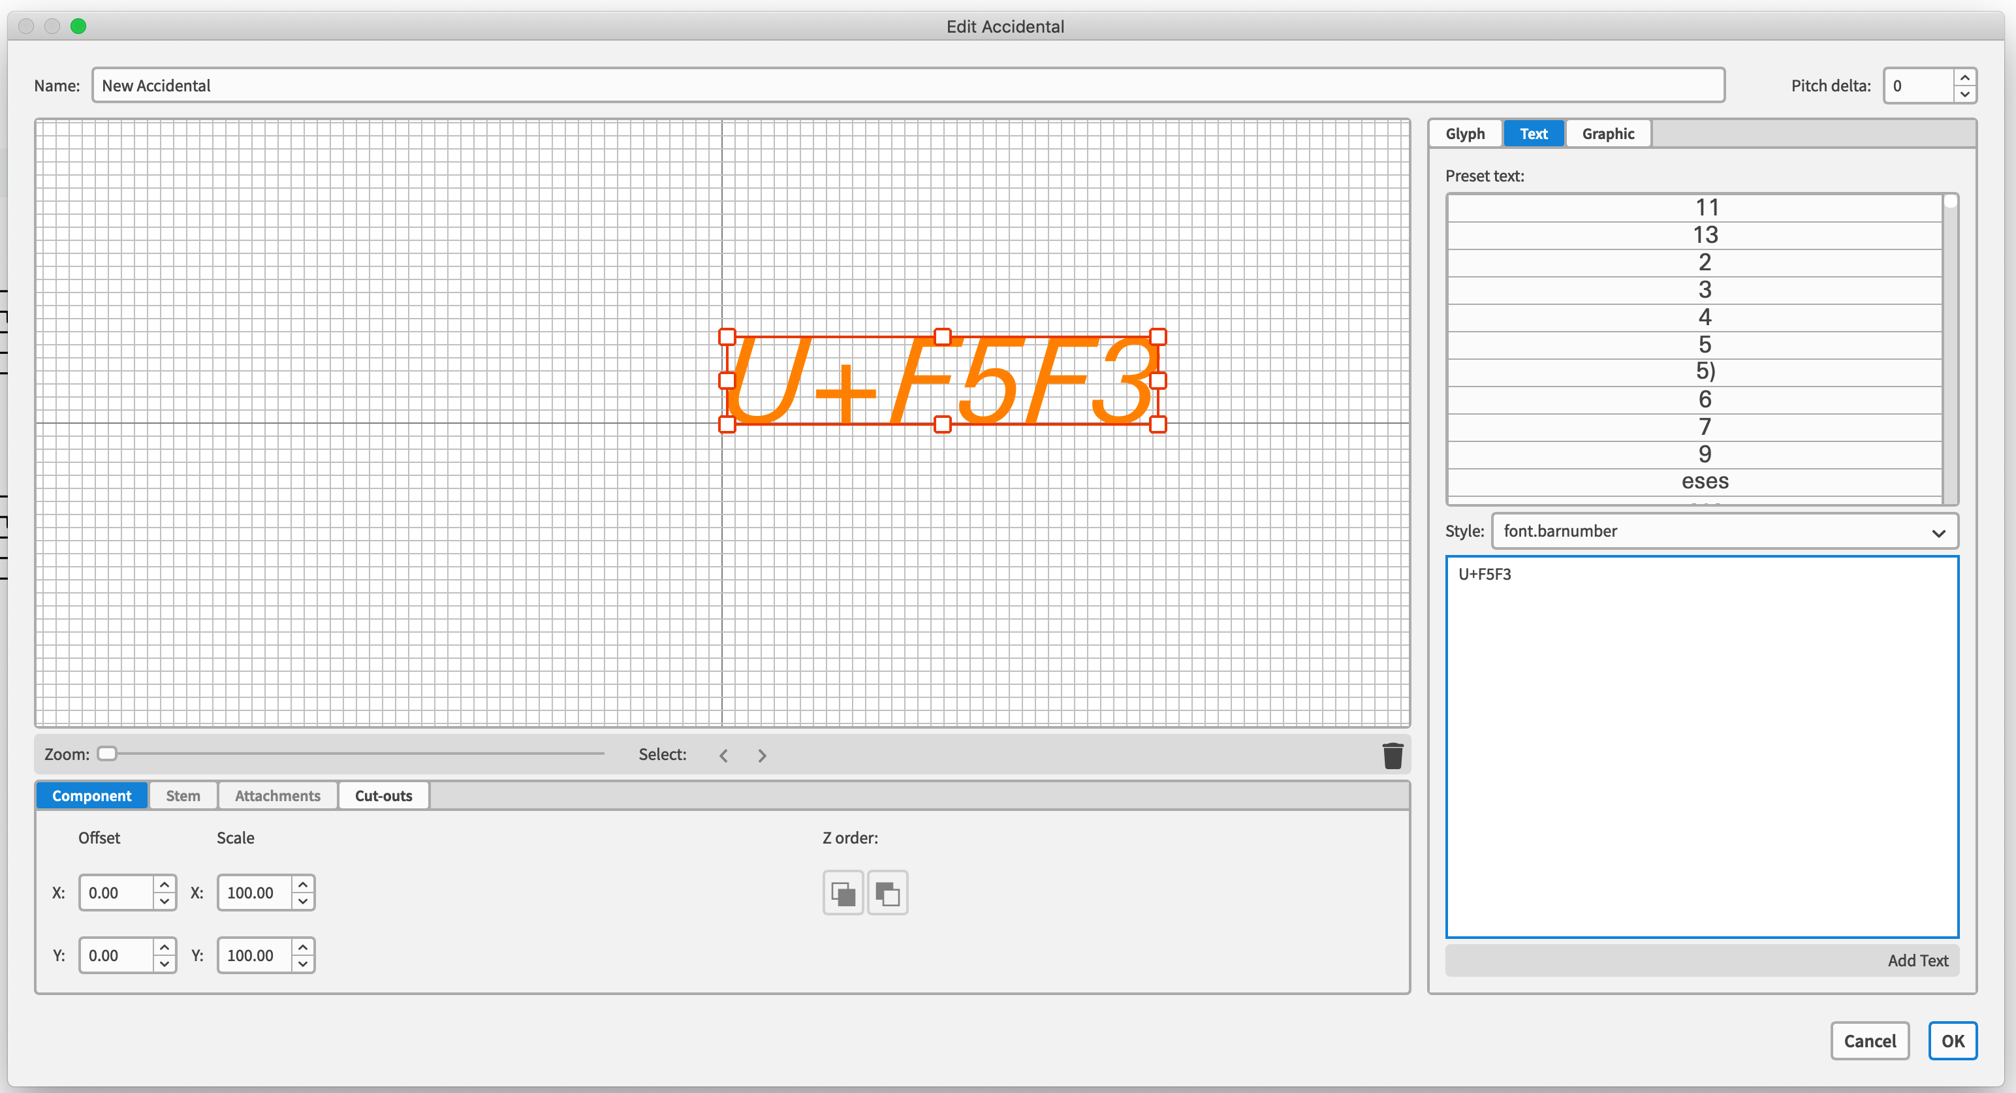This screenshot has height=1093, width=2016.
Task: Click the Zoom slider handle
Action: [107, 754]
